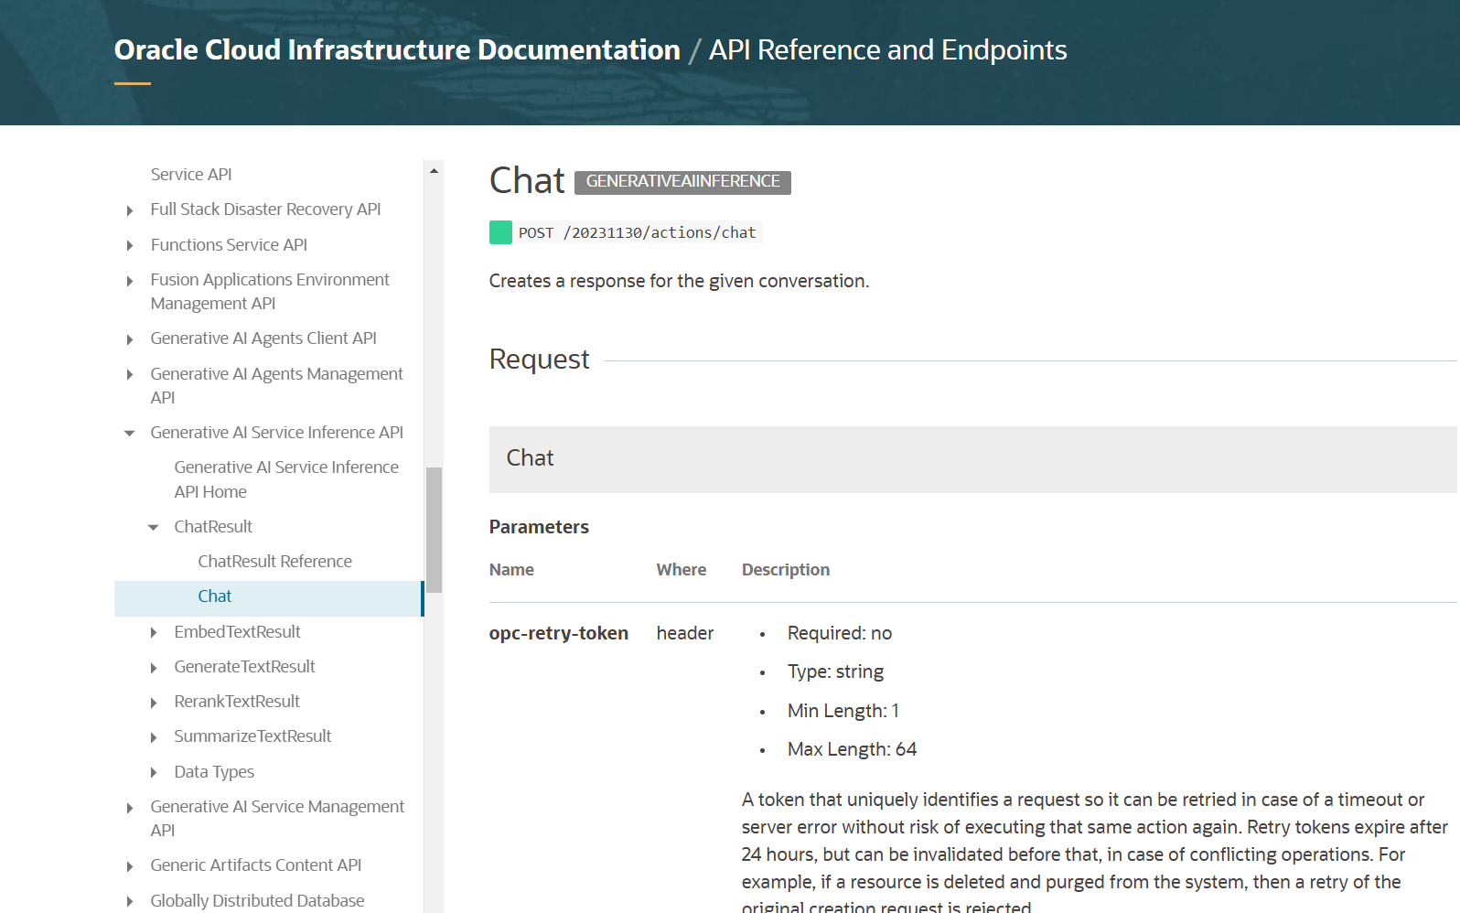
Task: Open Generative AI Agents Client API
Action: (x=263, y=338)
